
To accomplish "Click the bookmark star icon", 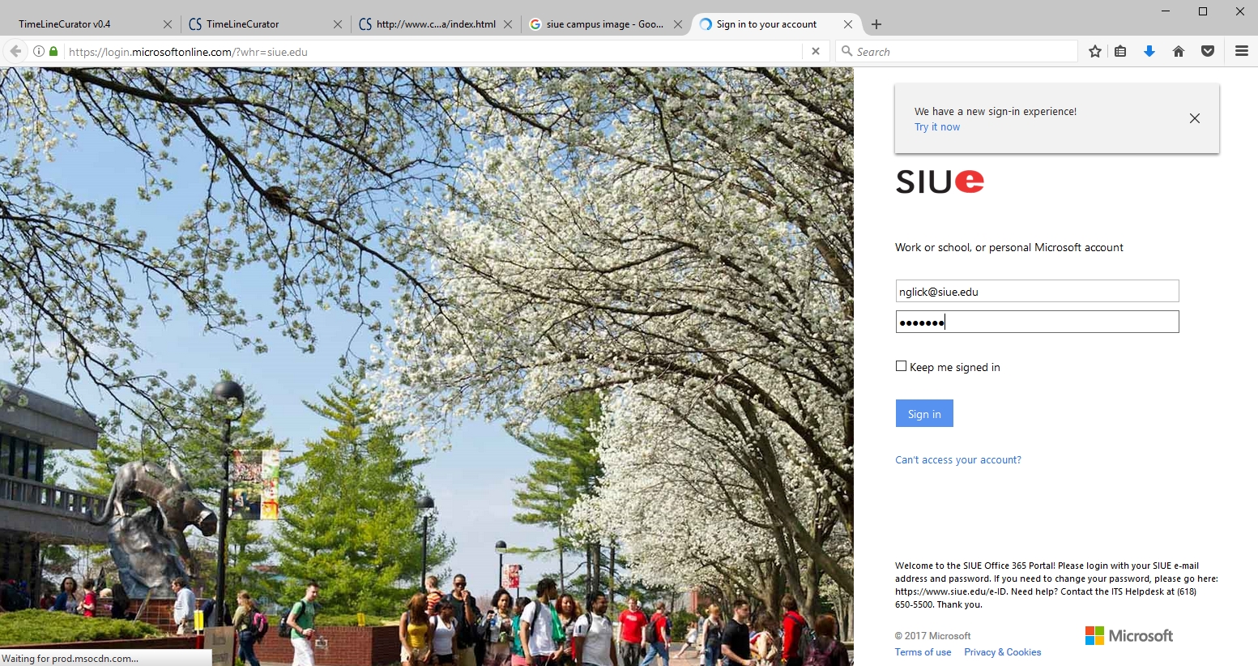I will 1095,51.
